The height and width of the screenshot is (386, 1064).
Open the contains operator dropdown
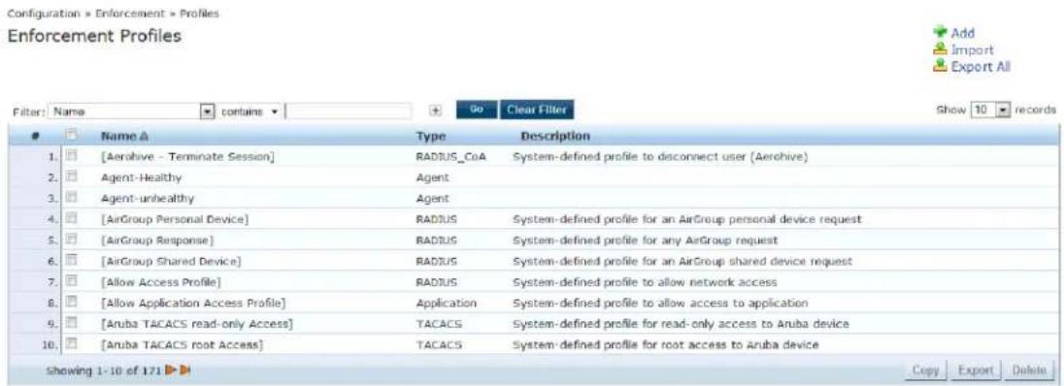[249, 111]
